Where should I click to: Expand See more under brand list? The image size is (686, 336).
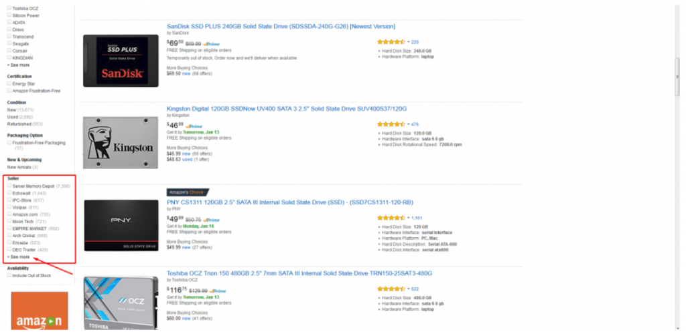(x=19, y=65)
